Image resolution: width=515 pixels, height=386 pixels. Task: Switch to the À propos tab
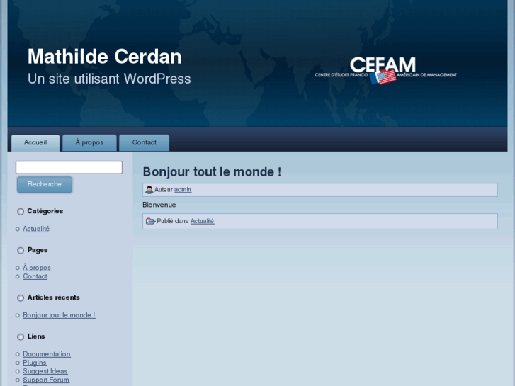pos(89,143)
